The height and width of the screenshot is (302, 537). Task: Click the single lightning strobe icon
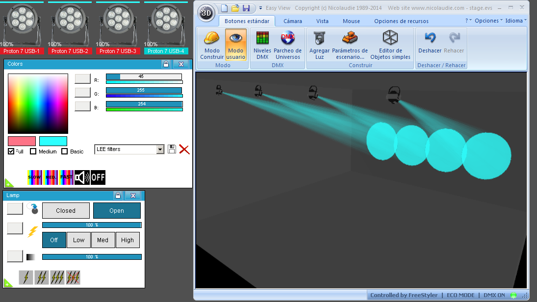coord(26,277)
